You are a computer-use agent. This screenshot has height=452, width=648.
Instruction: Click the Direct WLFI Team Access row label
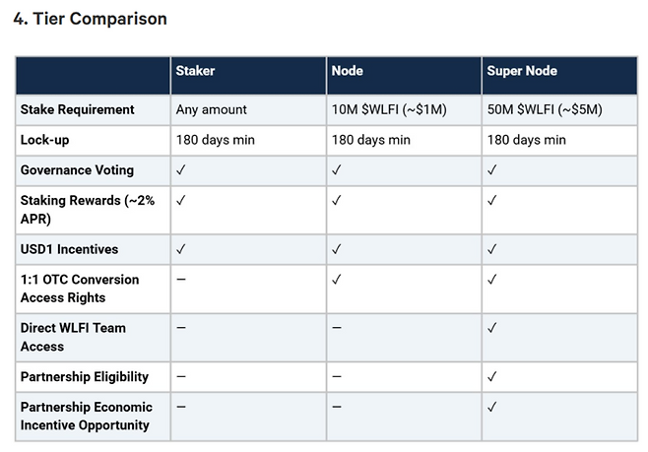(x=73, y=337)
